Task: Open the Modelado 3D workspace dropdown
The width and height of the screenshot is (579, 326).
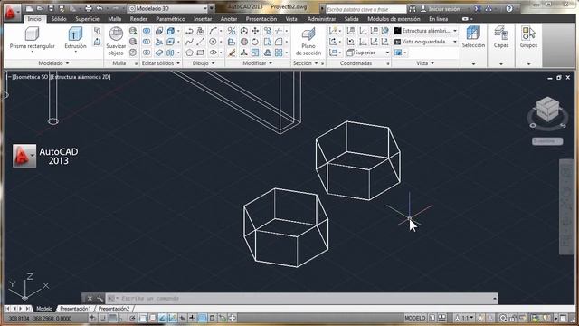Action: click(x=168, y=8)
